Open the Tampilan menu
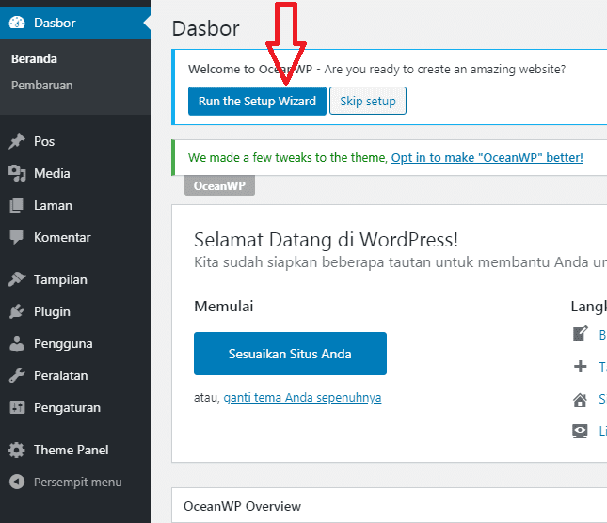Image resolution: width=607 pixels, height=523 pixels. click(x=75, y=279)
